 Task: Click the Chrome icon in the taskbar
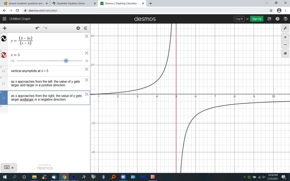coord(64,177)
